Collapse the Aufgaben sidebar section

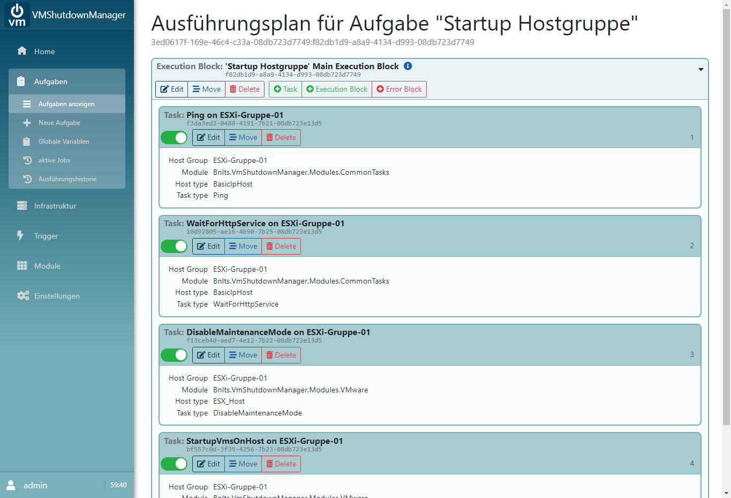point(67,81)
